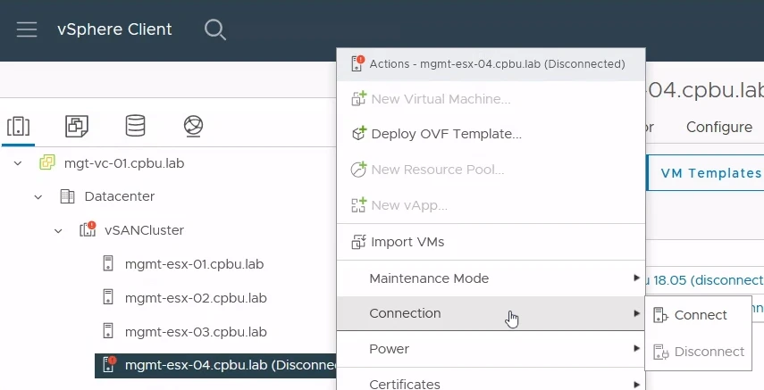Select host mgmt-esx-01.cpbu.lab
764x390 pixels.
pyautogui.click(x=195, y=264)
